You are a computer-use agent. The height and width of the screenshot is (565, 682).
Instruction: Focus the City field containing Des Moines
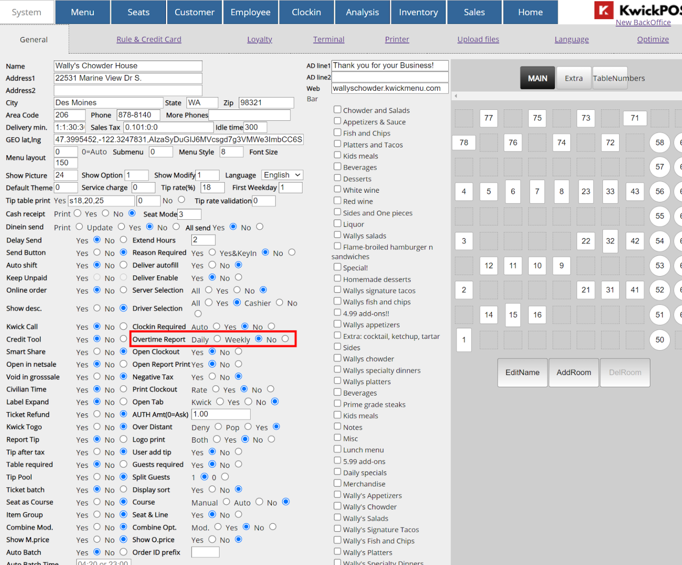(x=109, y=103)
